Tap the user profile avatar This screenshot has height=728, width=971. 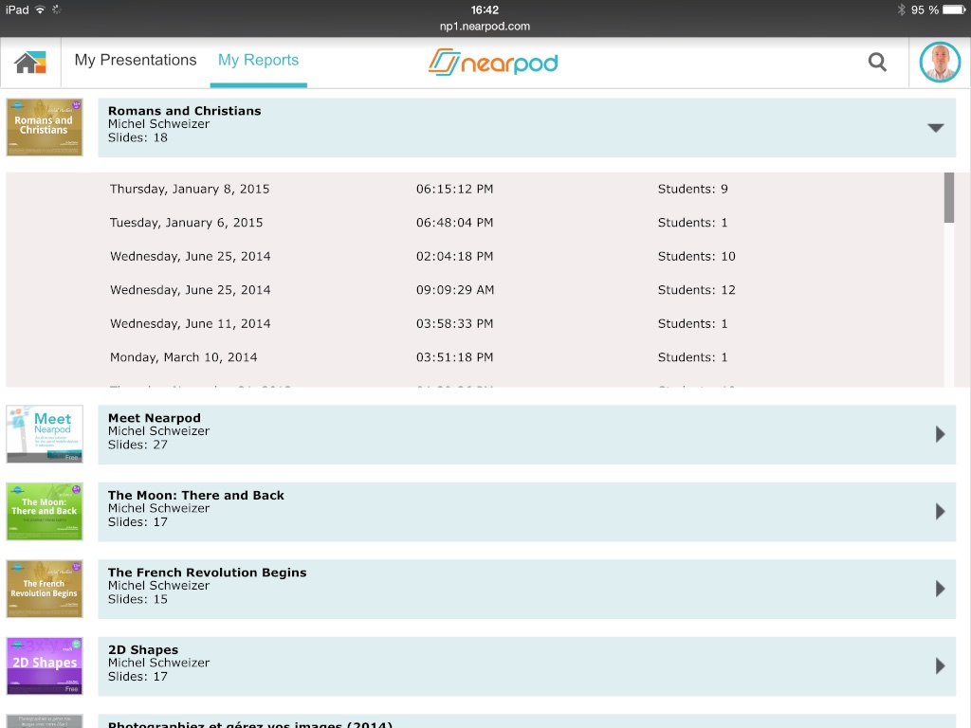[940, 63]
